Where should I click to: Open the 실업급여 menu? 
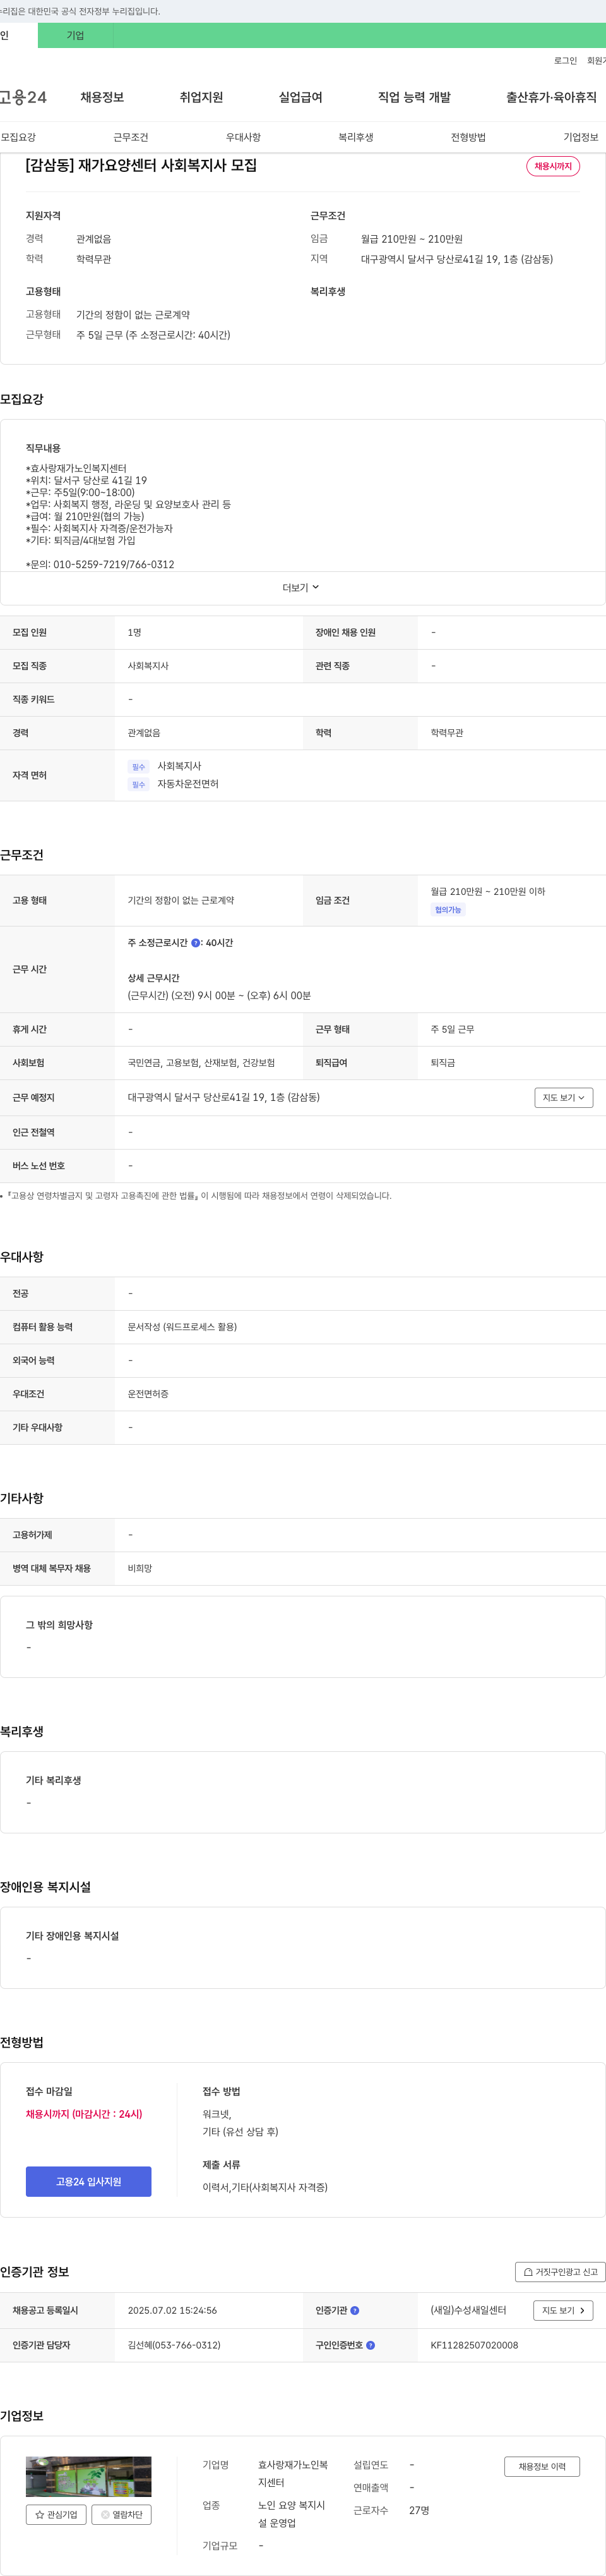click(x=300, y=97)
